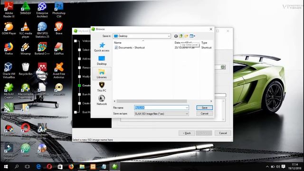Open GOM Player desktop shortcut

[x=9, y=28]
